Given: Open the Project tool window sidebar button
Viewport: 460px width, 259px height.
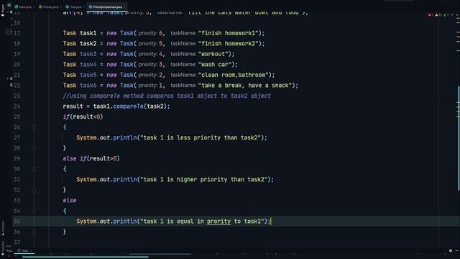Looking at the screenshot, I should pyautogui.click(x=3, y=9).
